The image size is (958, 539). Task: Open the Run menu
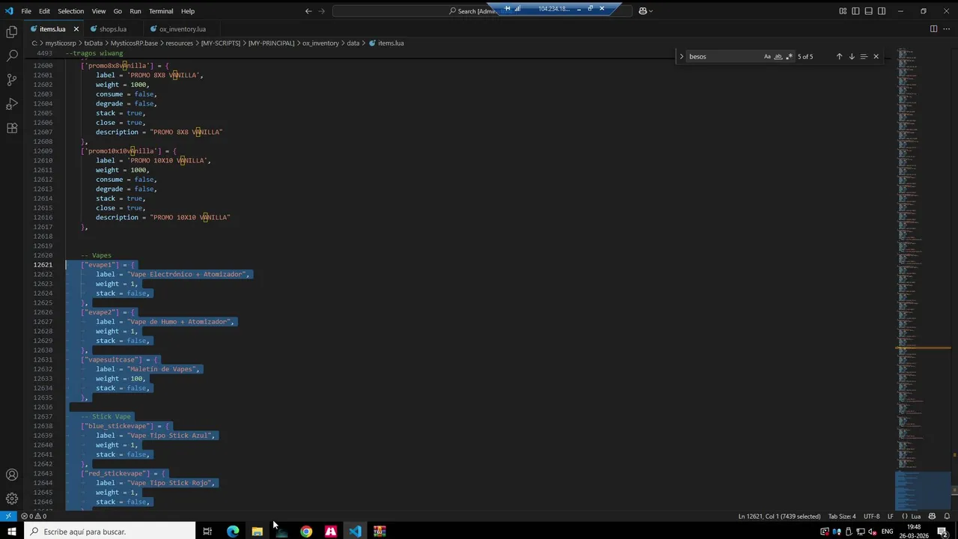point(135,11)
